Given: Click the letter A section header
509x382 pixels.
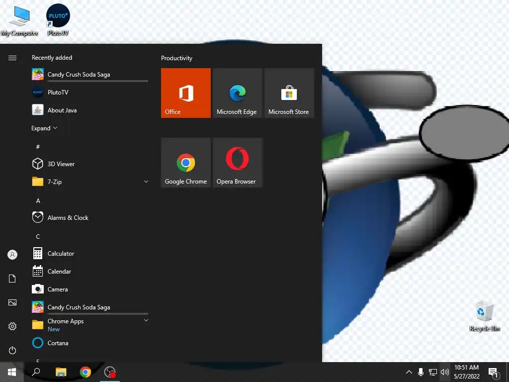Looking at the screenshot, I should tap(38, 201).
